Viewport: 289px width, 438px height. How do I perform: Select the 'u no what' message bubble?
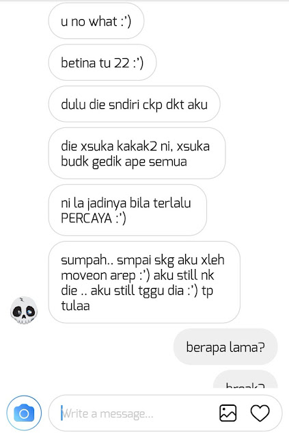(96, 21)
